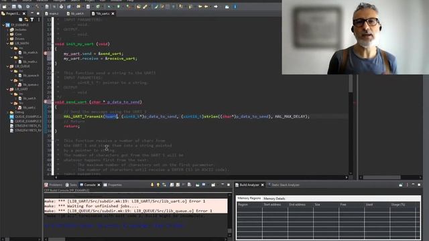Expand the Includes folder
Screen dimensions: 429x241
point(7,29)
